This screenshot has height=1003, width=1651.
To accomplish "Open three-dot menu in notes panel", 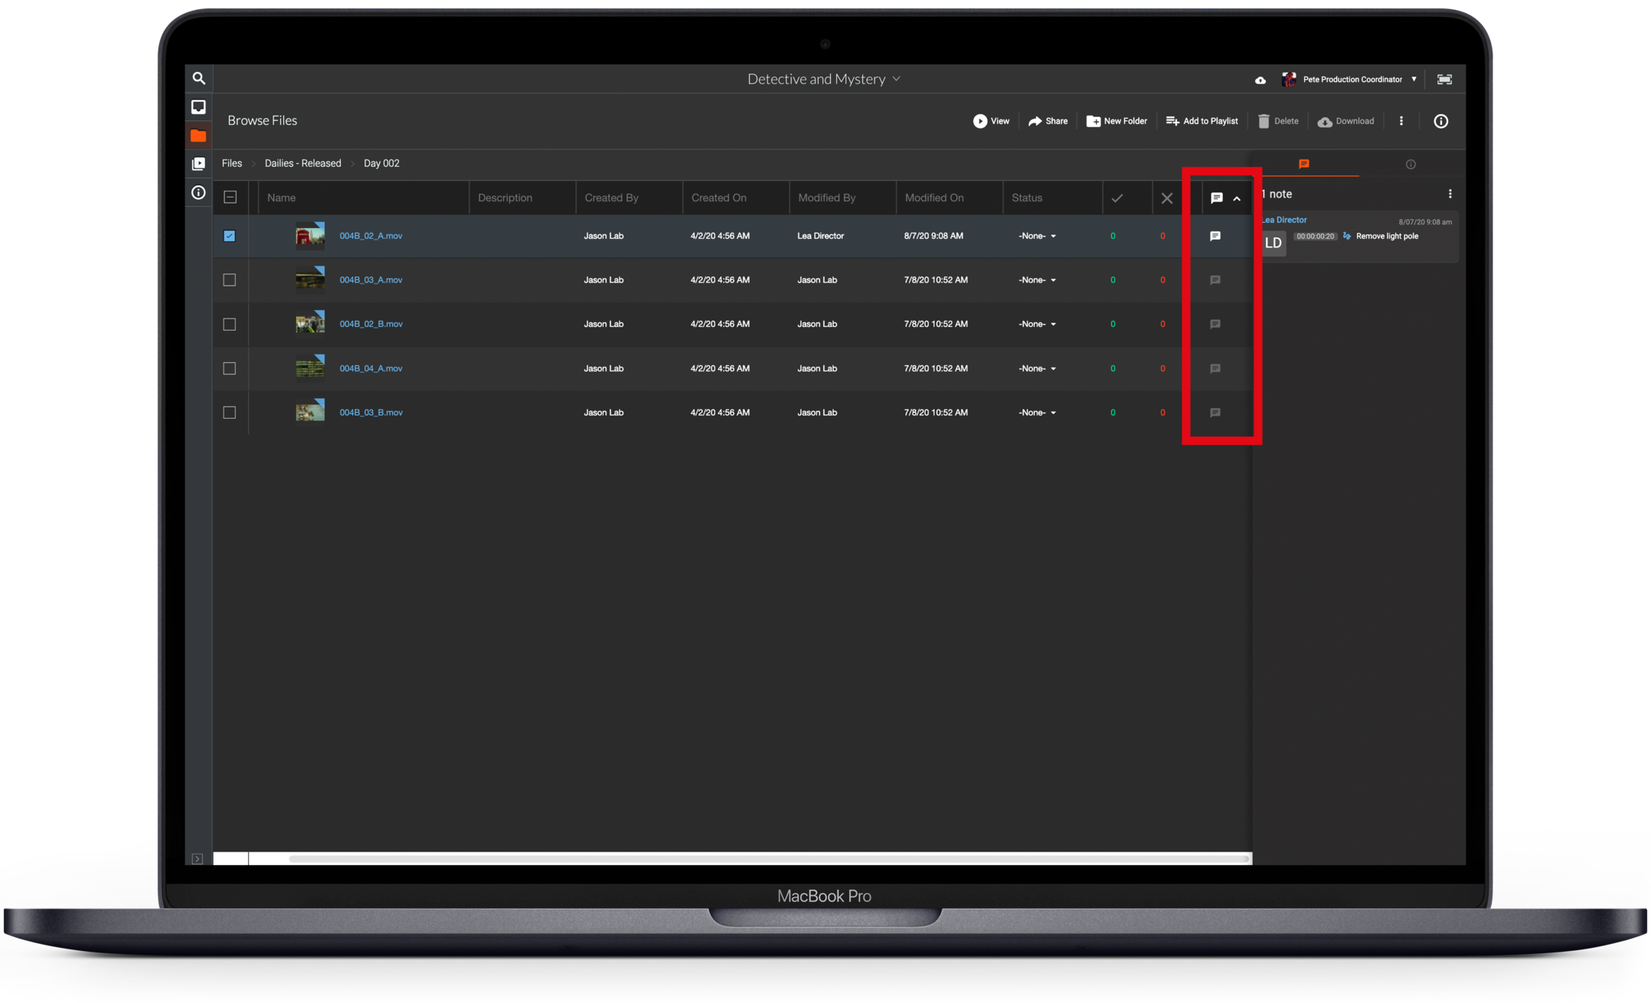I will click(1450, 194).
